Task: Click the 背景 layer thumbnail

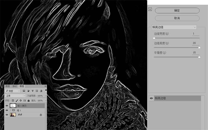Action: tap(13, 115)
